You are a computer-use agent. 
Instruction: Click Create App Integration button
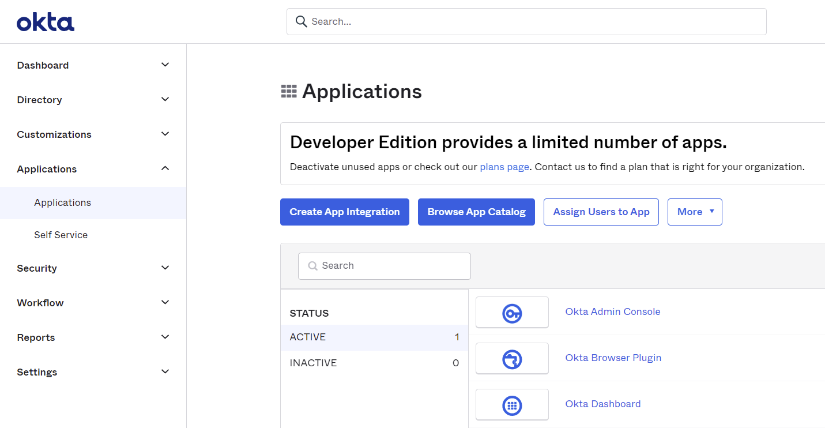pyautogui.click(x=345, y=212)
